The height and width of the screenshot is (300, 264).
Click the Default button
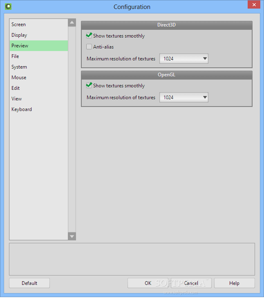coord(29,283)
